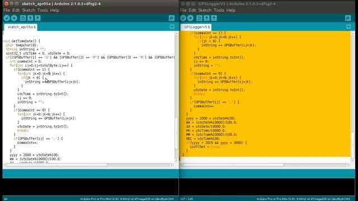Click 'utcTime = inString.toInt();' in left editor
This screenshot has width=358, height=201.
pos(43,94)
